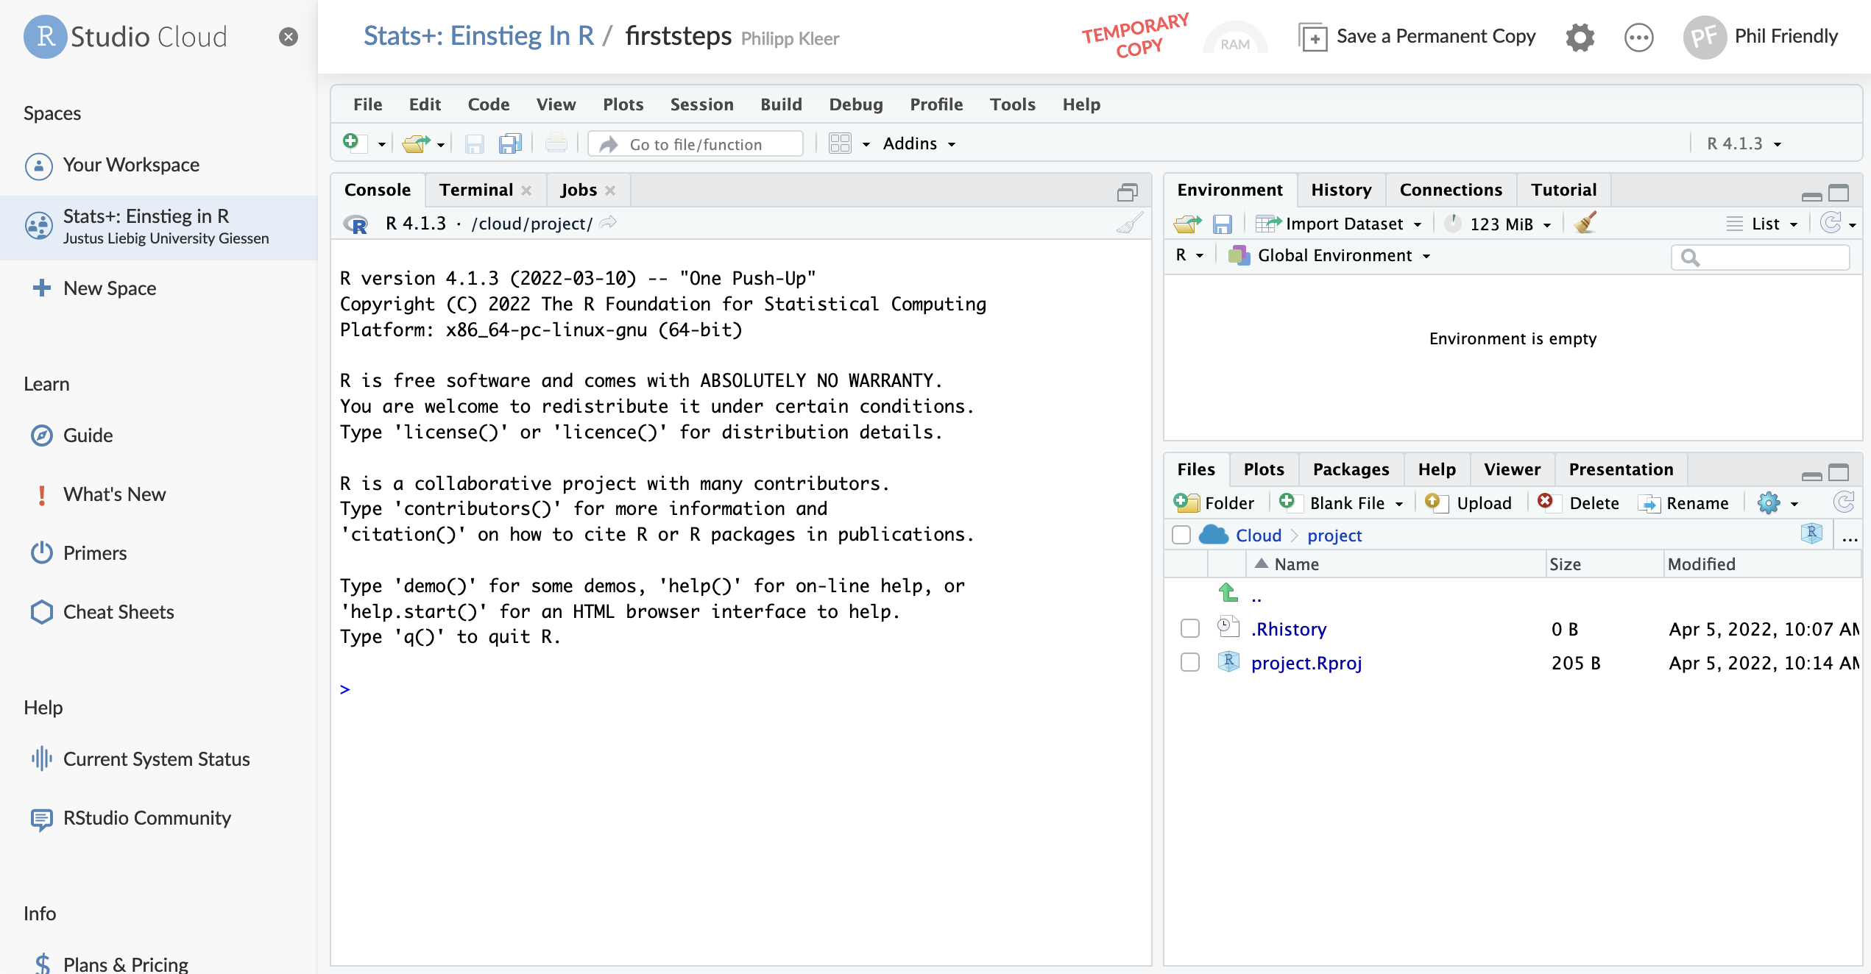The image size is (1871, 974).
Task: Click the R project cube icon in Files
Action: pos(1811,534)
